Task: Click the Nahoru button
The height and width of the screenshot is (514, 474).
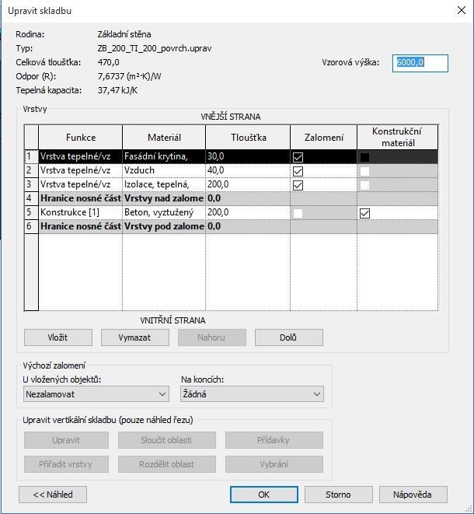Action: click(x=212, y=337)
